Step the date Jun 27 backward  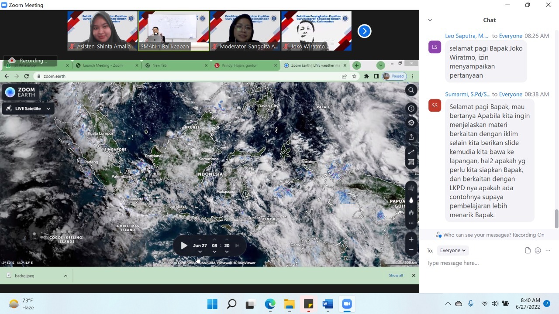(200, 252)
